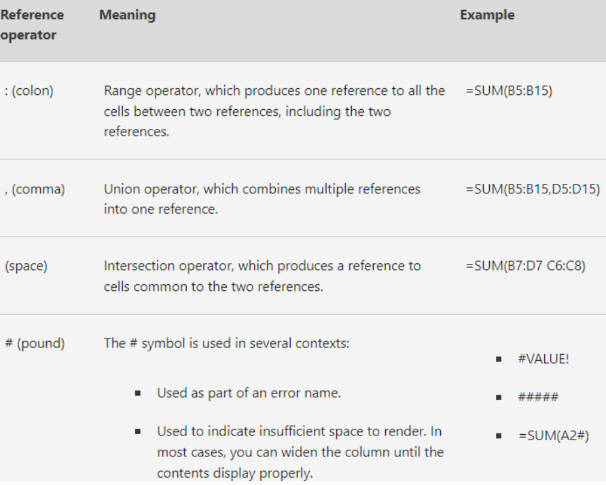Click the Intersection operator description text
The width and height of the screenshot is (606, 485).
pos(262,276)
